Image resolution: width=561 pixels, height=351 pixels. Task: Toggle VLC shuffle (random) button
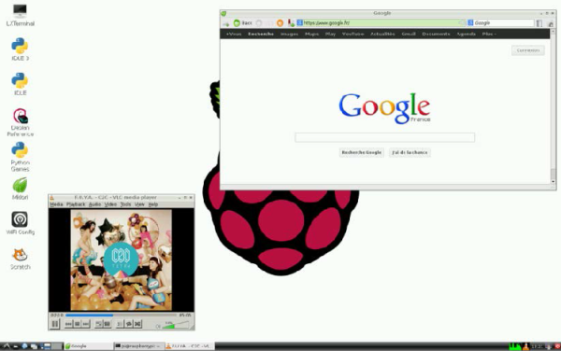[137, 324]
